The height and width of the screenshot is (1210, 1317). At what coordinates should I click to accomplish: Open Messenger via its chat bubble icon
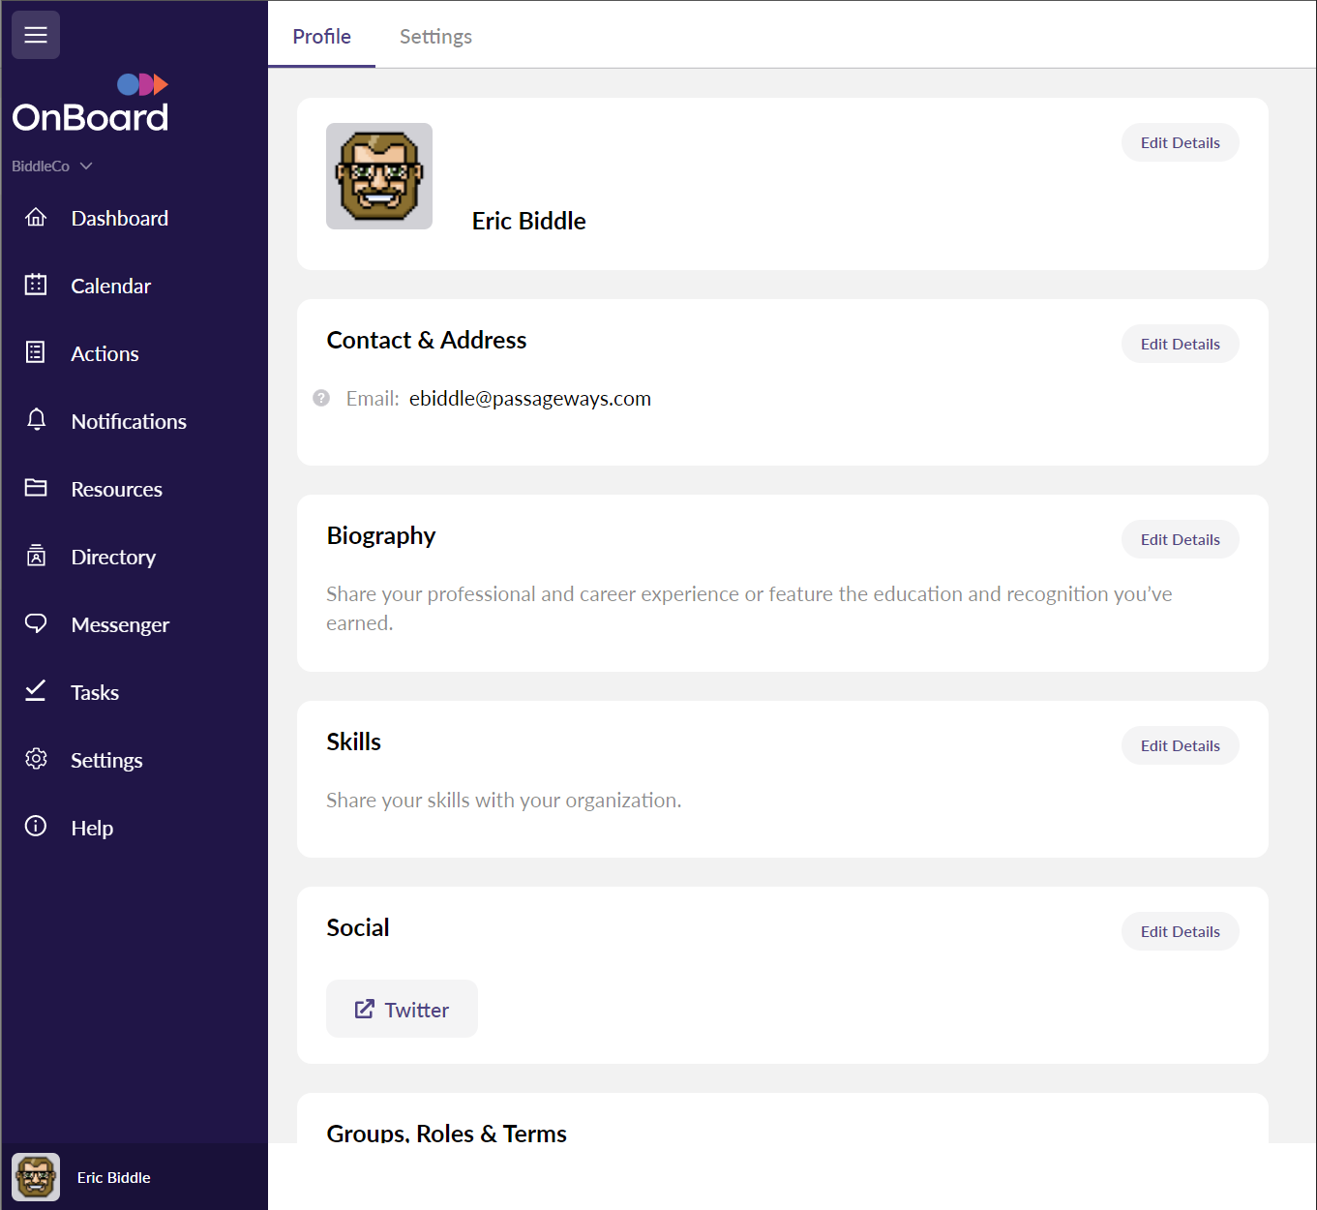(36, 623)
